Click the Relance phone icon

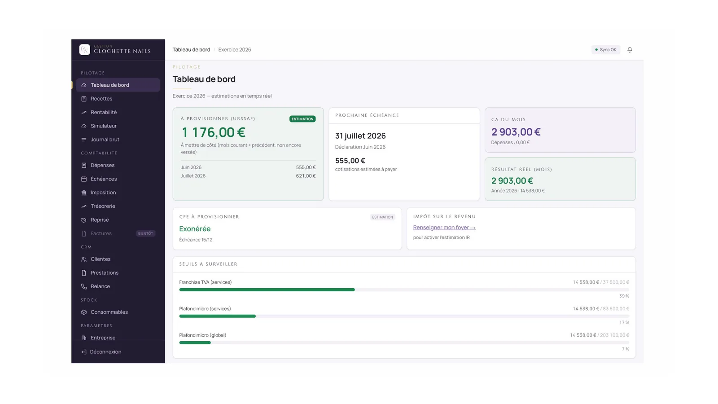click(84, 286)
